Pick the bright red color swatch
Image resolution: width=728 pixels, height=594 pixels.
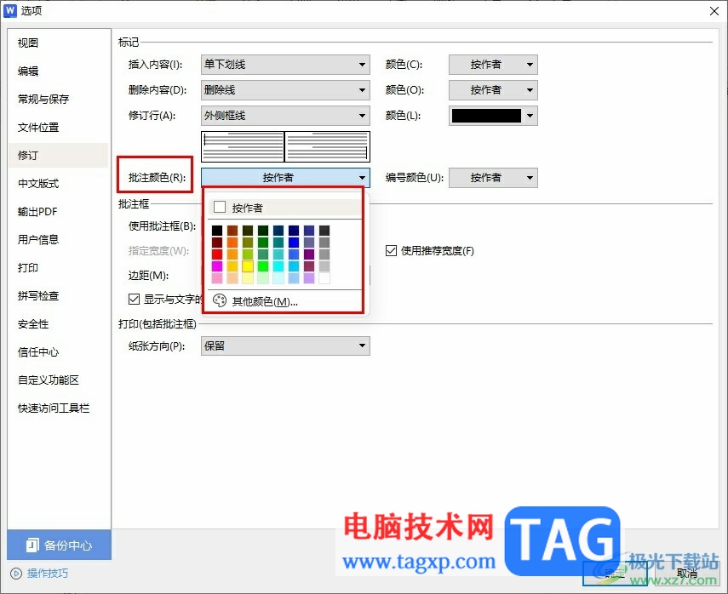point(217,254)
